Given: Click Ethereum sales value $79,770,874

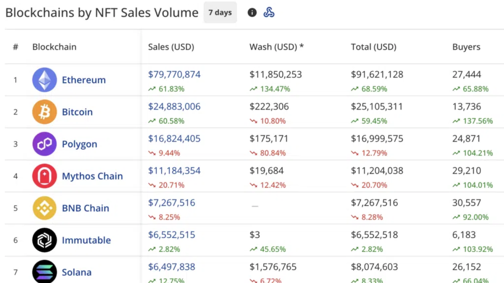Looking at the screenshot, I should click(x=174, y=75).
